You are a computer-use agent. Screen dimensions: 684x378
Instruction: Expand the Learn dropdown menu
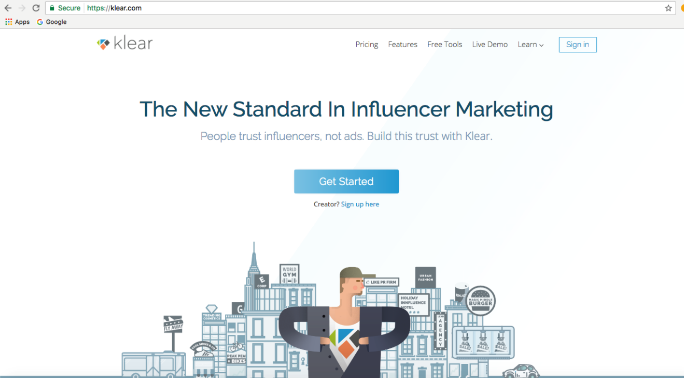coord(531,45)
